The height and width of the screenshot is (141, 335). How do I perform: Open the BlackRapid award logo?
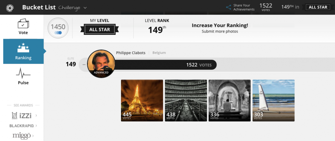click(22, 126)
